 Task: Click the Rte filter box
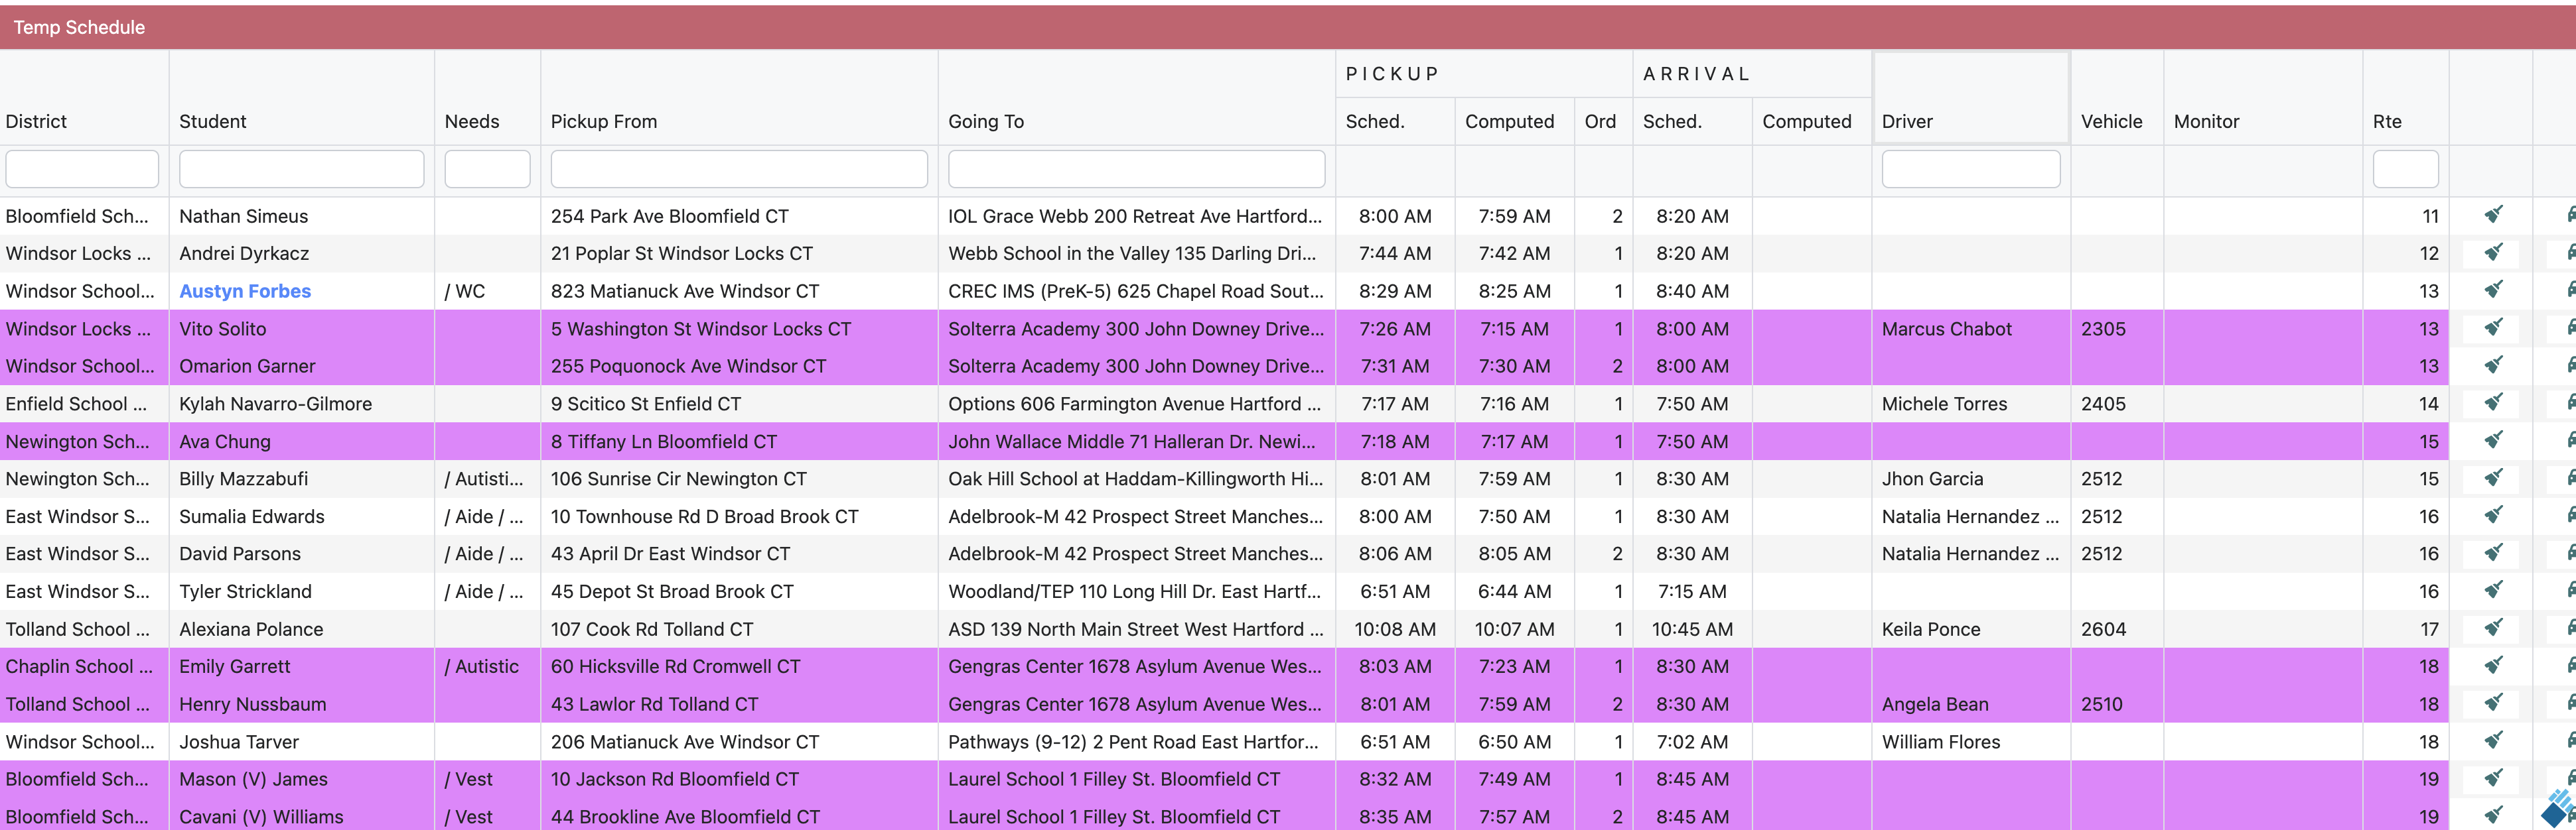tap(2405, 169)
